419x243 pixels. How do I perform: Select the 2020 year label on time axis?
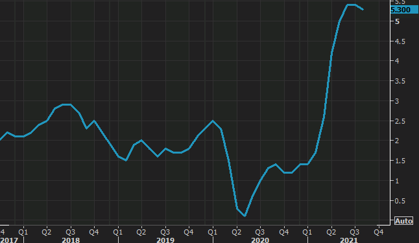point(260,240)
